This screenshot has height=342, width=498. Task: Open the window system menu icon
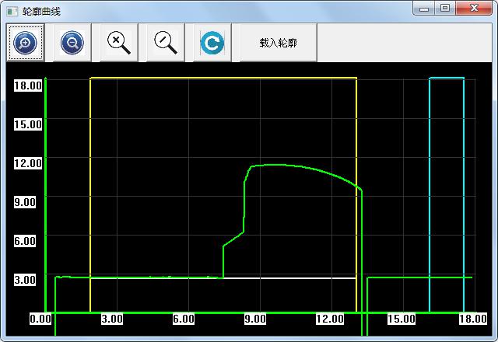pos(11,11)
